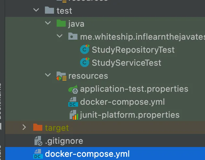
Task: Collapse the java test source folder
Action: [48, 23]
